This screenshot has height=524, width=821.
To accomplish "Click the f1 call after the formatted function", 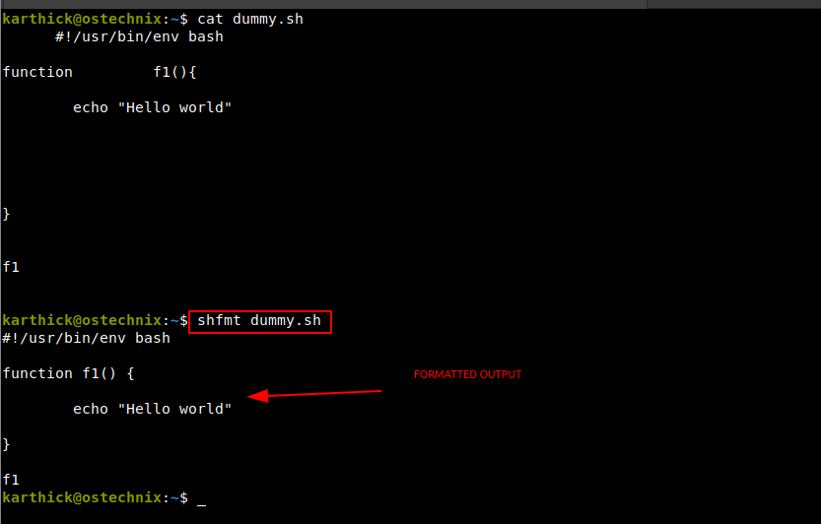I will pyautogui.click(x=11, y=480).
